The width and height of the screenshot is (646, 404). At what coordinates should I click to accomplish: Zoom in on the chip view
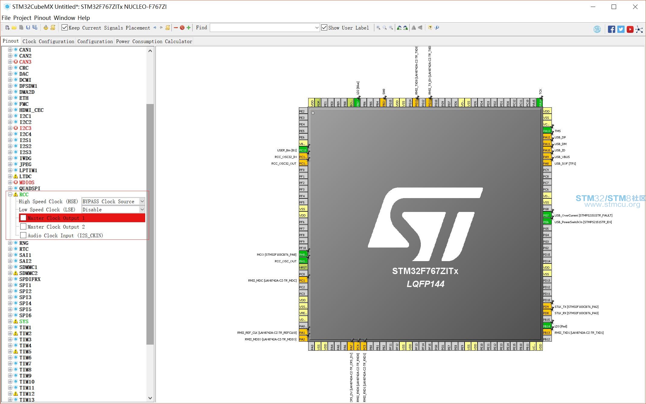(378, 28)
